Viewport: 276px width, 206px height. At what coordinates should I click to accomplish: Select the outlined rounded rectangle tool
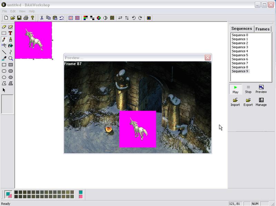[x=4, y=71]
